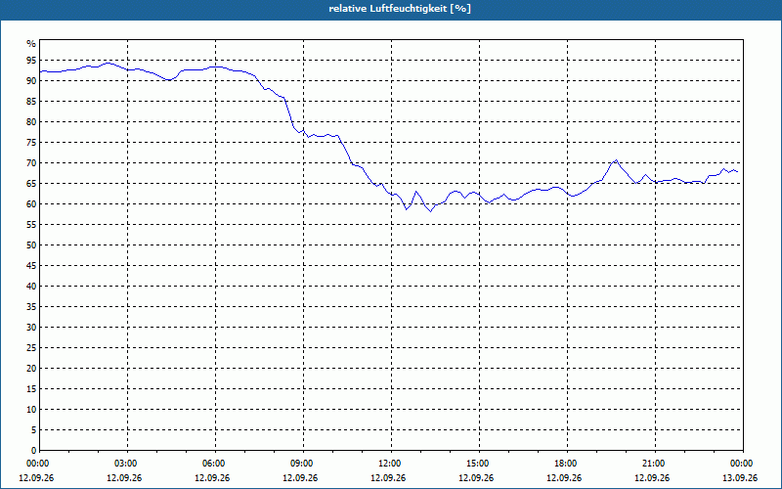Click the "00:00" label above 13.09.26
The height and width of the screenshot is (489, 782).
tap(743, 464)
